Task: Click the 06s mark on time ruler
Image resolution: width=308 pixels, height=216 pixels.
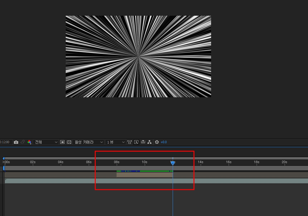Action: tap(89, 162)
